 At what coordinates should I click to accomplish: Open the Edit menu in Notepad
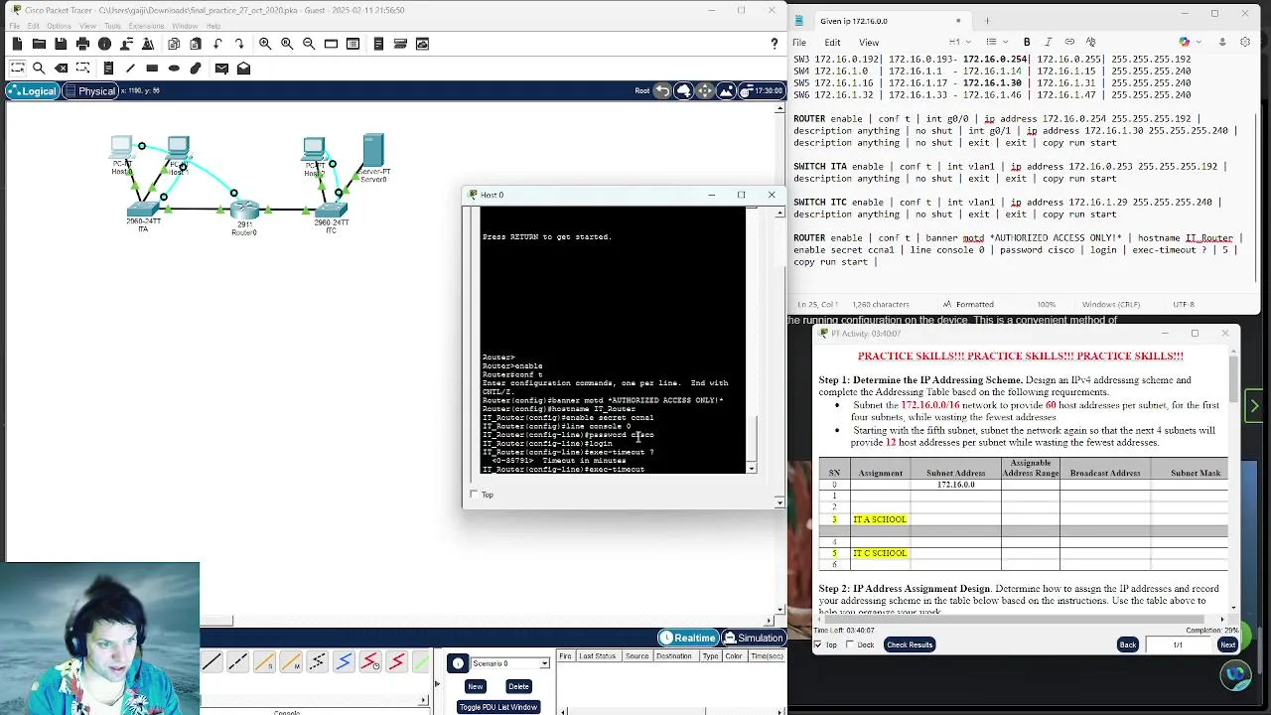pyautogui.click(x=832, y=43)
